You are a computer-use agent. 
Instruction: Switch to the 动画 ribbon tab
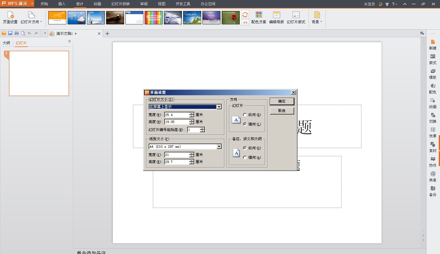pyautogui.click(x=97, y=4)
